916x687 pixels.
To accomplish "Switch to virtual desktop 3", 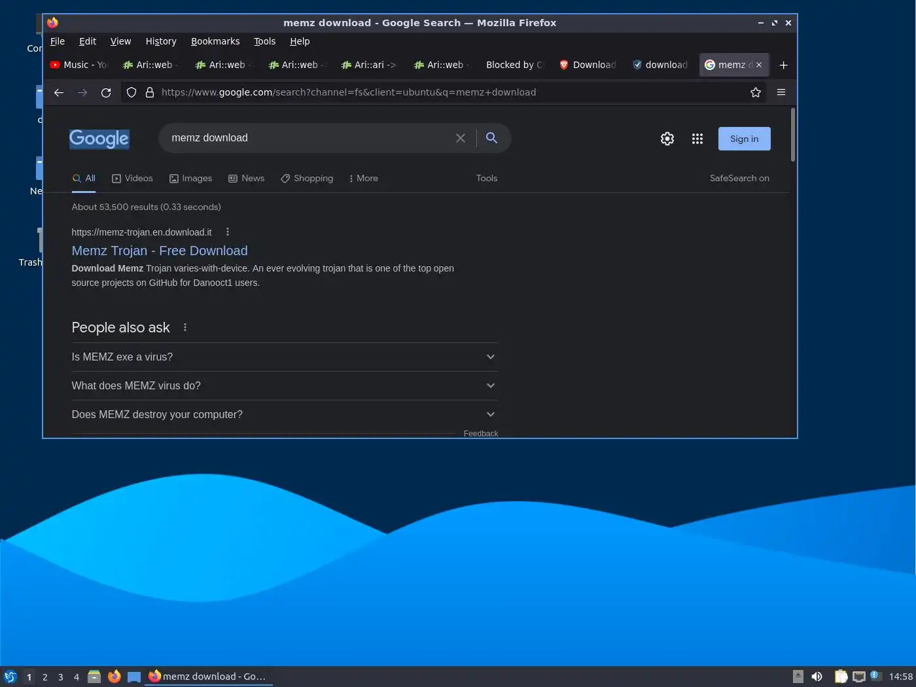I will pos(61,677).
